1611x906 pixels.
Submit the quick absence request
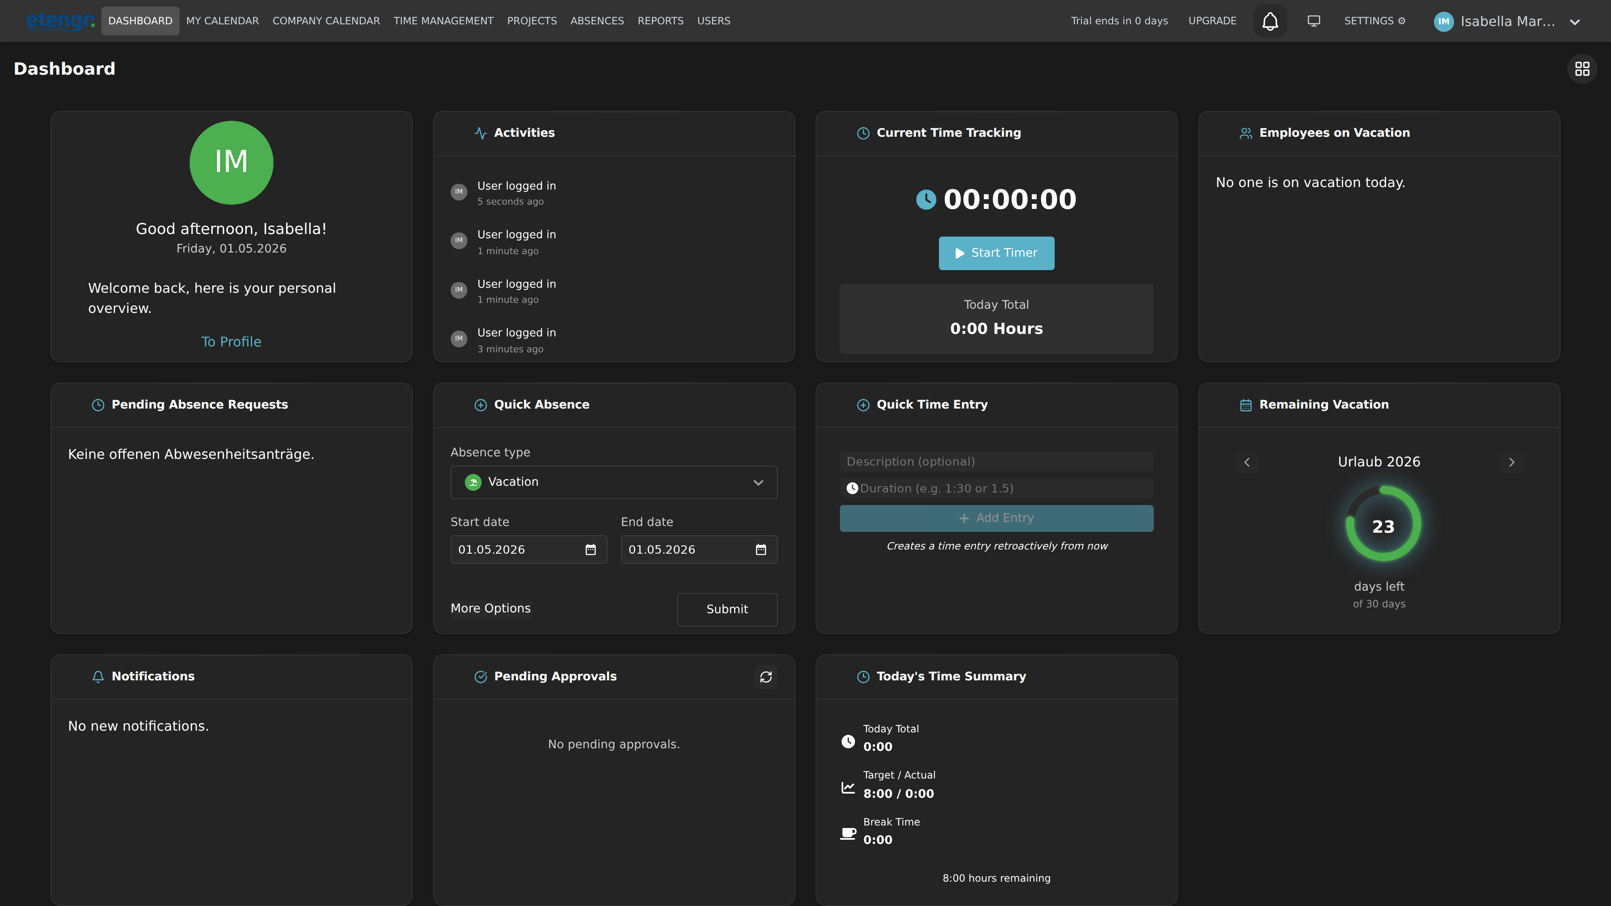click(x=727, y=609)
